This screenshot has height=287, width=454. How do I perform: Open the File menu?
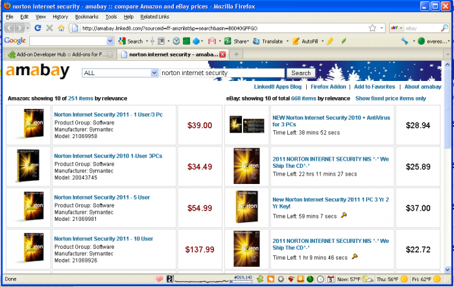click(10, 17)
